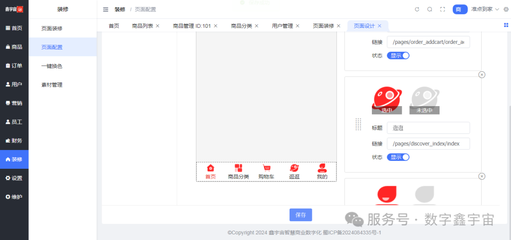Expand the 准点到家 account dropdown
This screenshot has width=511, height=240.
[x=485, y=9]
